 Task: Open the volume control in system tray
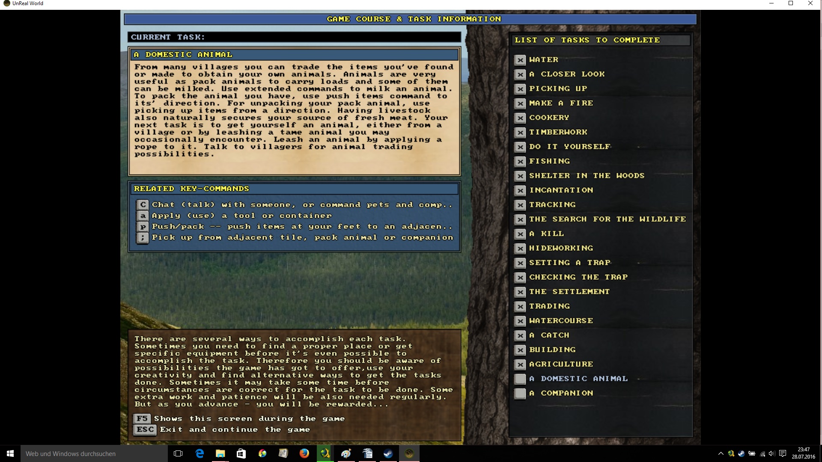(772, 453)
